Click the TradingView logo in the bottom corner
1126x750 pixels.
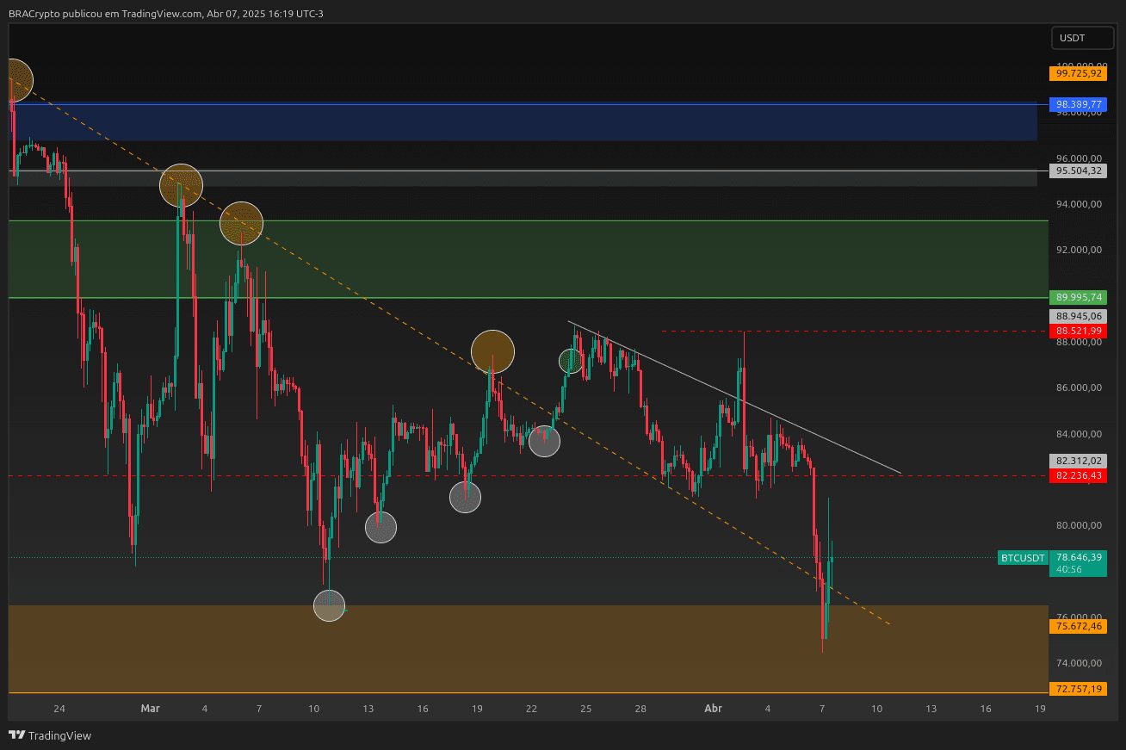coord(50,735)
